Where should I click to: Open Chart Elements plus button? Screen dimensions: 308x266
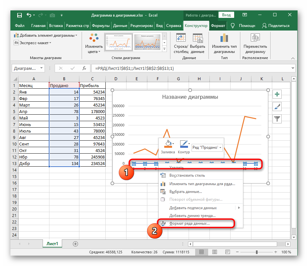click(x=277, y=95)
